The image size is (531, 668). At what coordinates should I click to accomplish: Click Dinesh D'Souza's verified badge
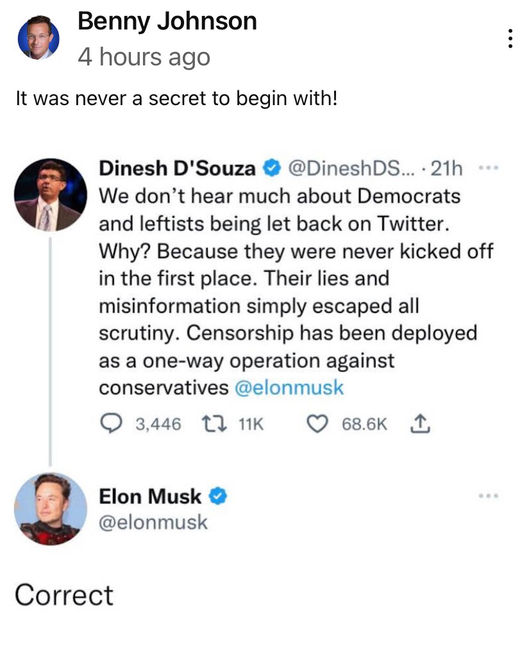(x=271, y=169)
